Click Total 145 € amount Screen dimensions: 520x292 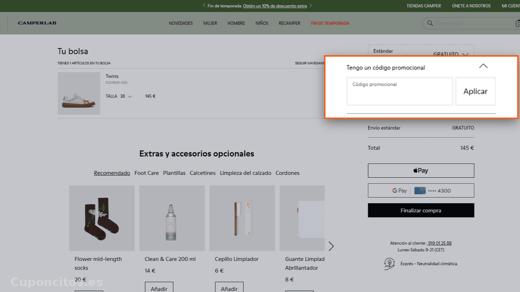click(x=467, y=148)
